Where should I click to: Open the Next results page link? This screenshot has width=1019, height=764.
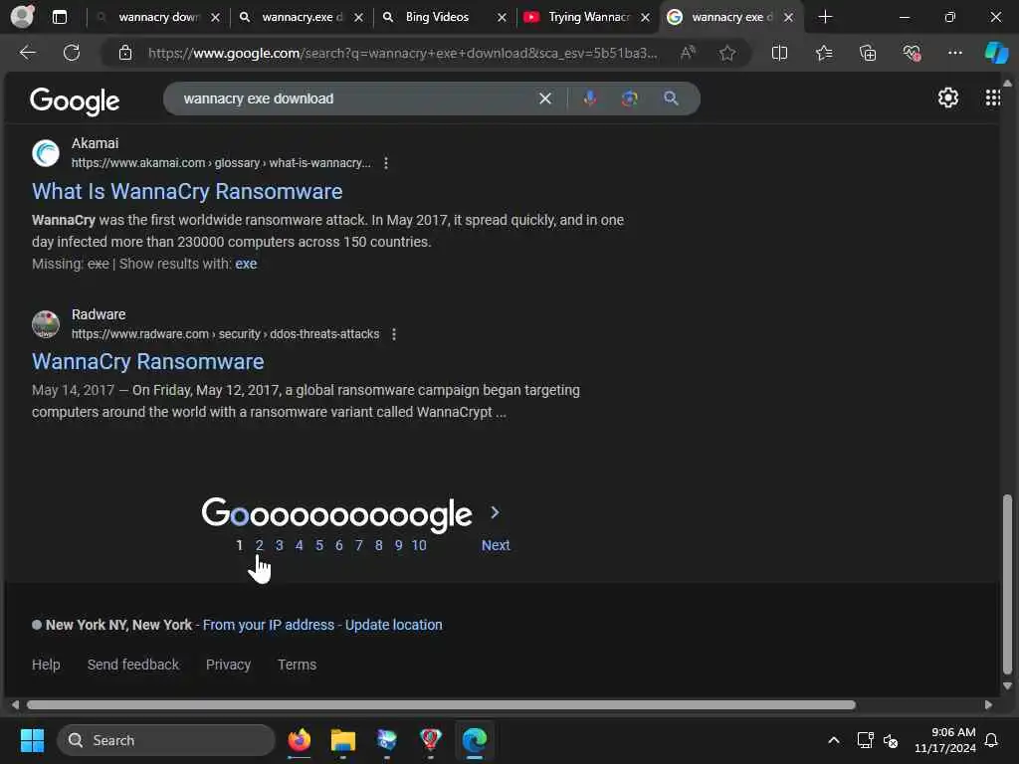tap(496, 545)
